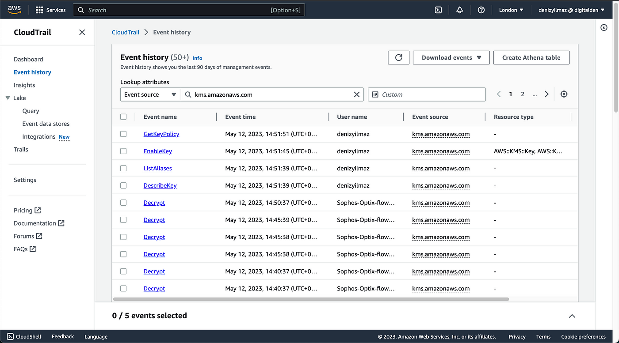Open the table preferences gear icon

tap(564, 94)
